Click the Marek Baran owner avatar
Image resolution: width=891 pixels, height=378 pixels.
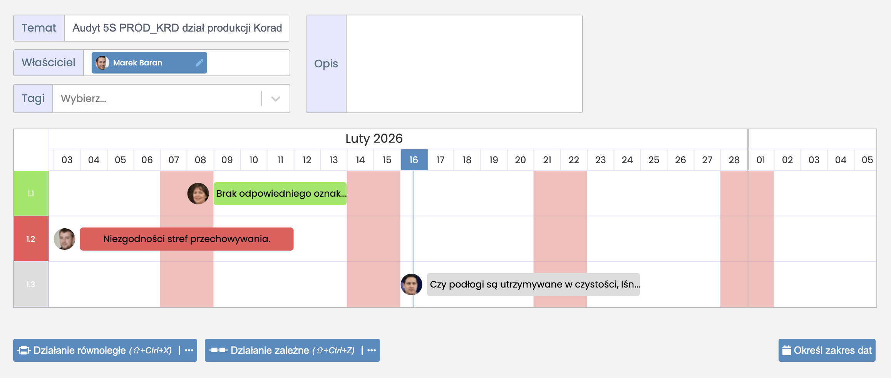(102, 63)
